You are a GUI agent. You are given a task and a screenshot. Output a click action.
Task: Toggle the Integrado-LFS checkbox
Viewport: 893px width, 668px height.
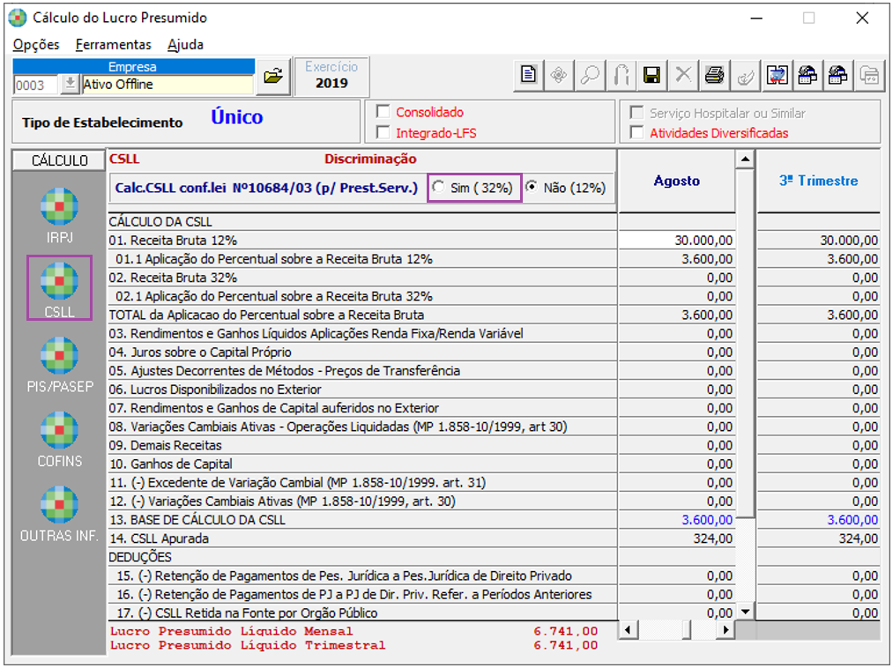(x=383, y=133)
